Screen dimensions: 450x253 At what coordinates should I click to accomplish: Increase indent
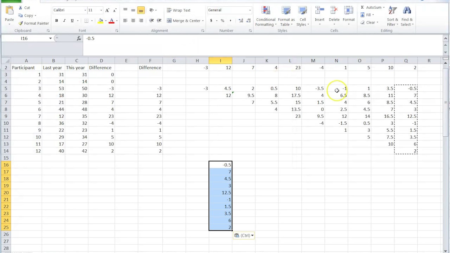click(159, 21)
